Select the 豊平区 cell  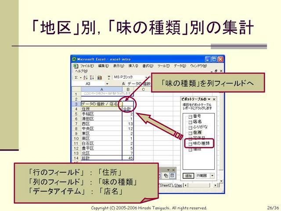click(x=101, y=148)
